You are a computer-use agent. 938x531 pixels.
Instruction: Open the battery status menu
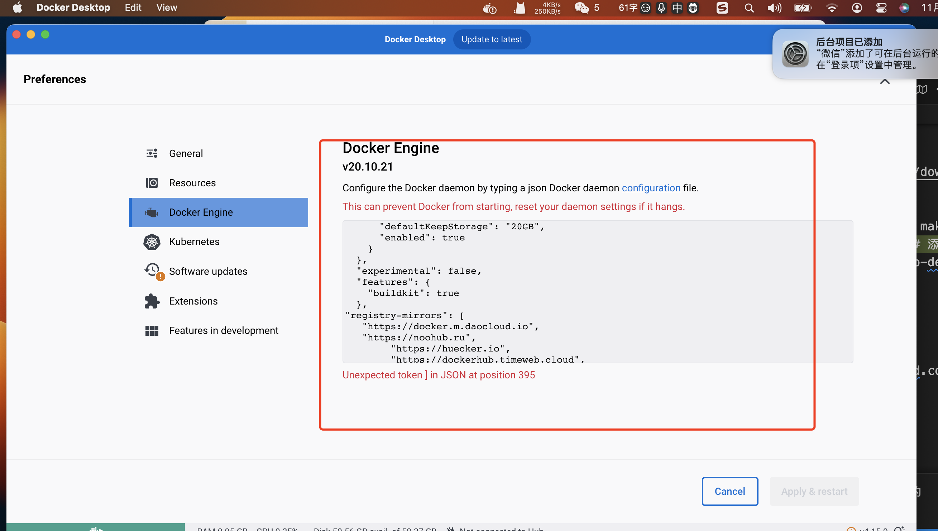pyautogui.click(x=803, y=8)
